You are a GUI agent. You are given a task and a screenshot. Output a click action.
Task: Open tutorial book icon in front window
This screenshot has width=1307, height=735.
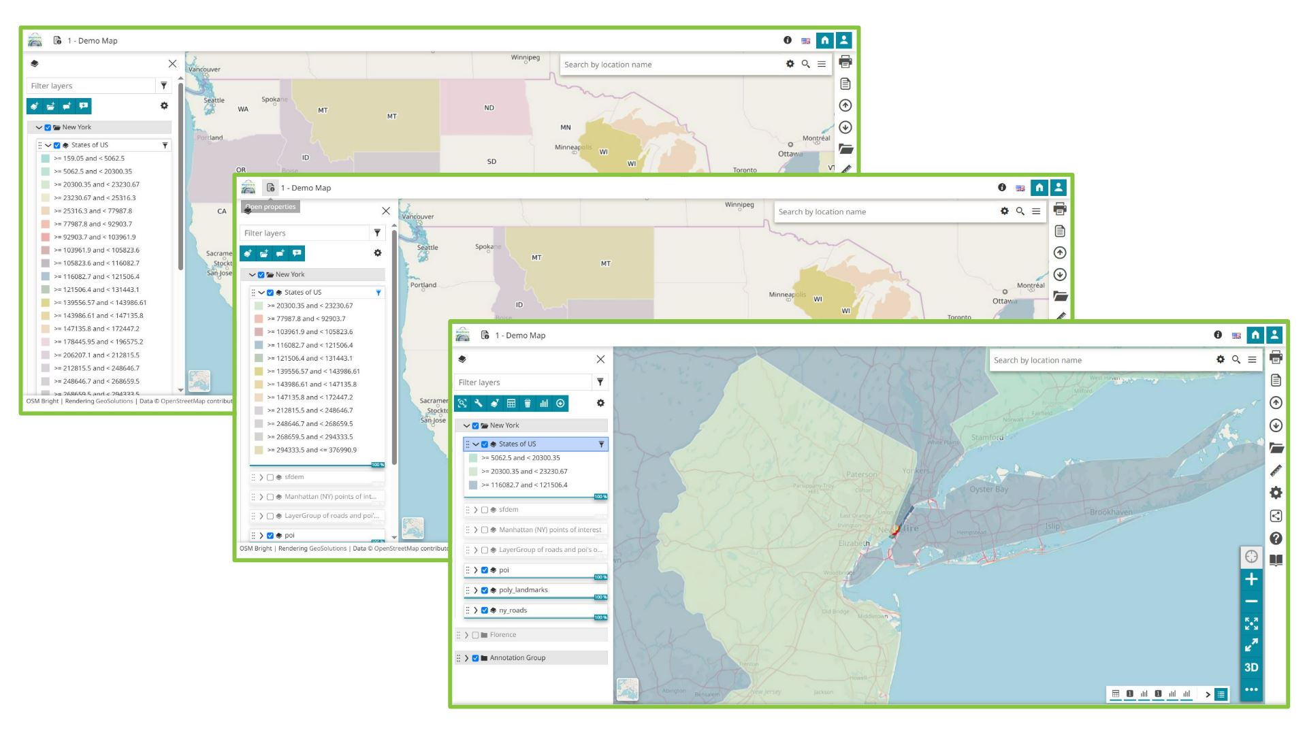coord(1276,561)
